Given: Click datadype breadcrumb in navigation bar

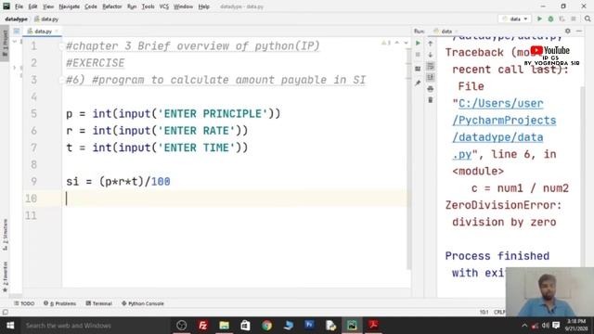Looking at the screenshot, I should (x=17, y=19).
